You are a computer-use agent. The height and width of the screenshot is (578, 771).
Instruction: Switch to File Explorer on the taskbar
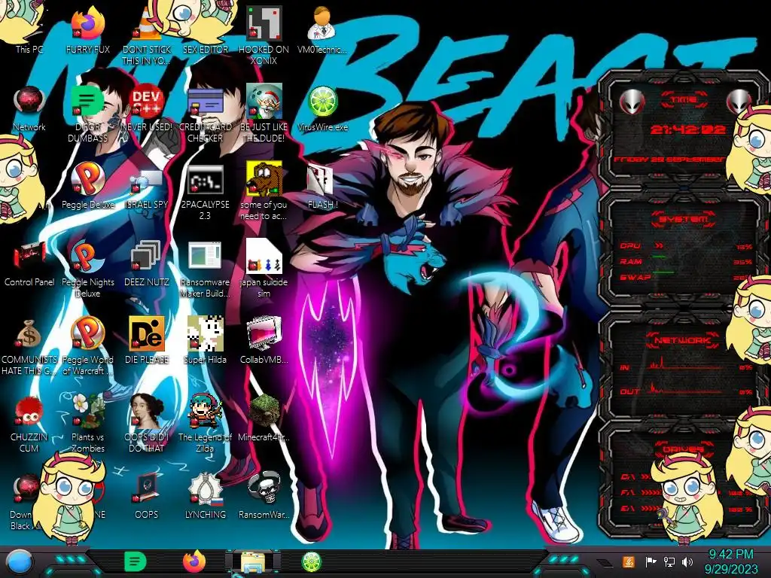click(x=253, y=562)
